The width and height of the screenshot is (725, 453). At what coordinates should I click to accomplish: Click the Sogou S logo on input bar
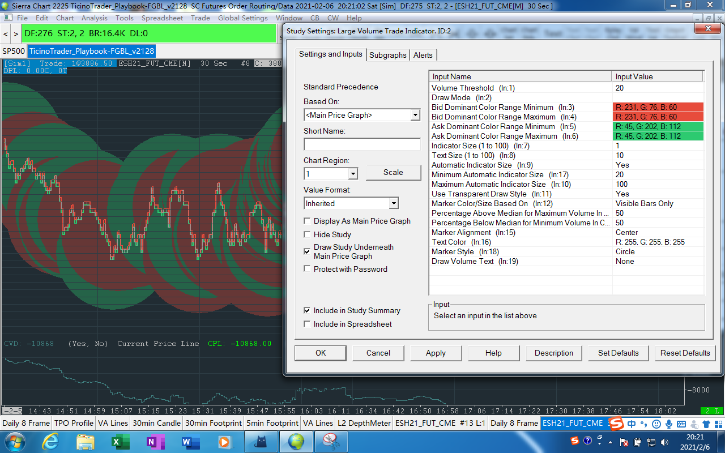click(x=616, y=423)
